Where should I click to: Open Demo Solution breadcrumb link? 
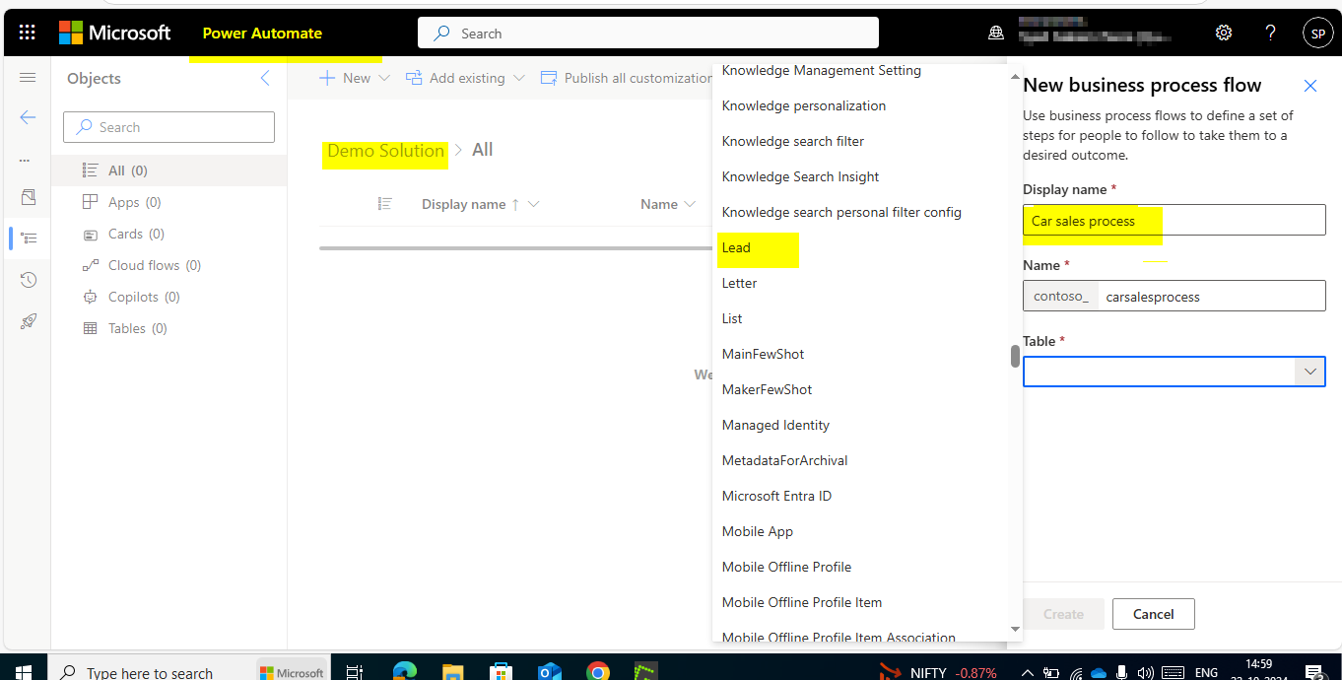[385, 151]
